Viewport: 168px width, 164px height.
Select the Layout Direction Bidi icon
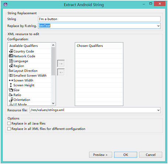(11, 71)
